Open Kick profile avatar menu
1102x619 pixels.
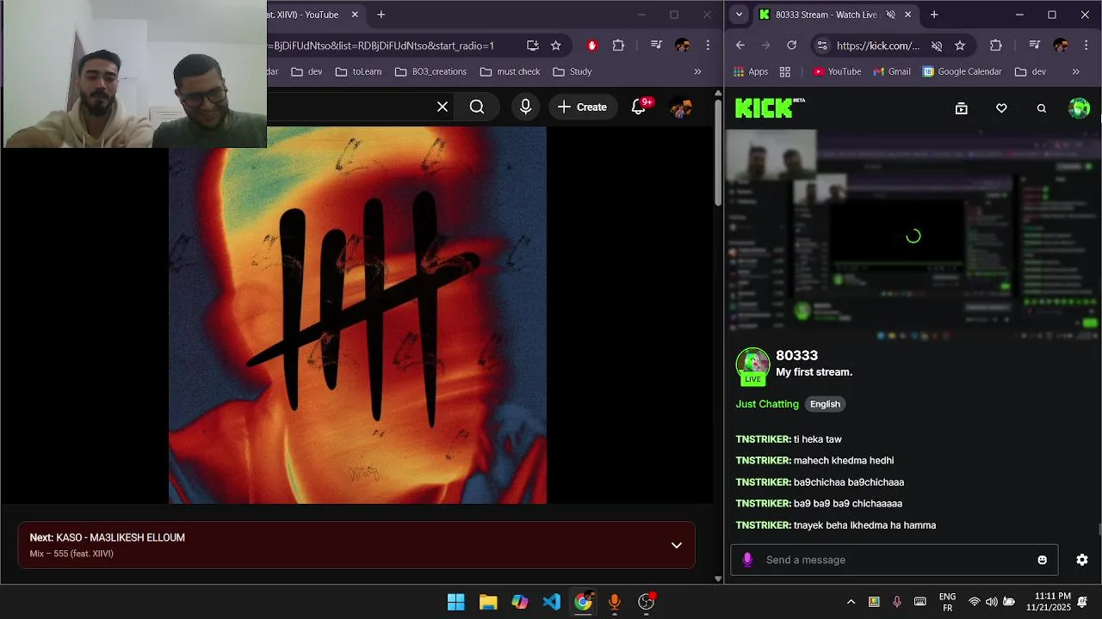(1079, 107)
